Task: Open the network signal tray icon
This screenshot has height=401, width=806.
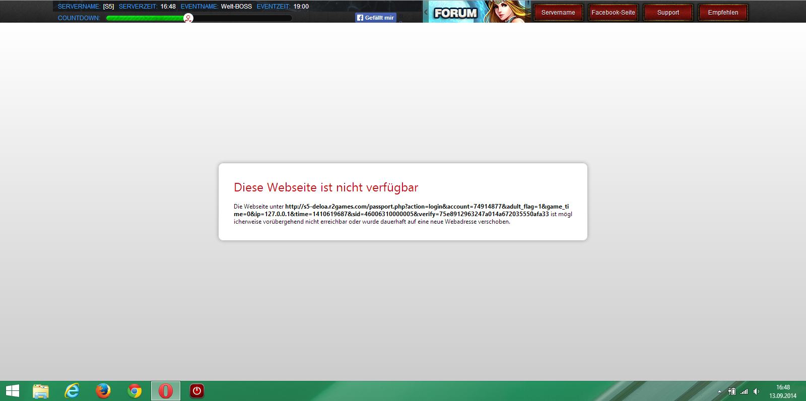Action: (744, 391)
